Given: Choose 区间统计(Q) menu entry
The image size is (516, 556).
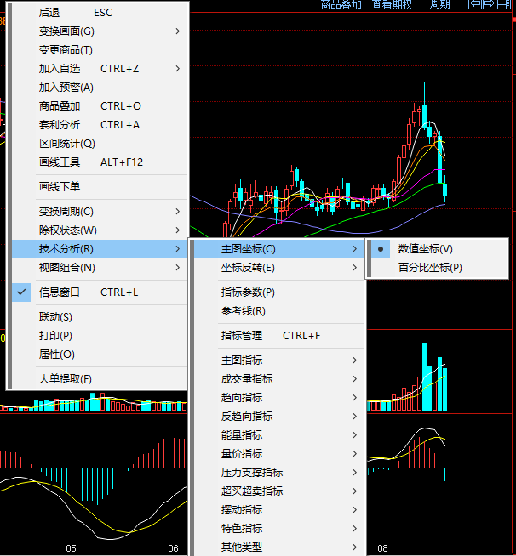Looking at the screenshot, I should click(x=66, y=144).
